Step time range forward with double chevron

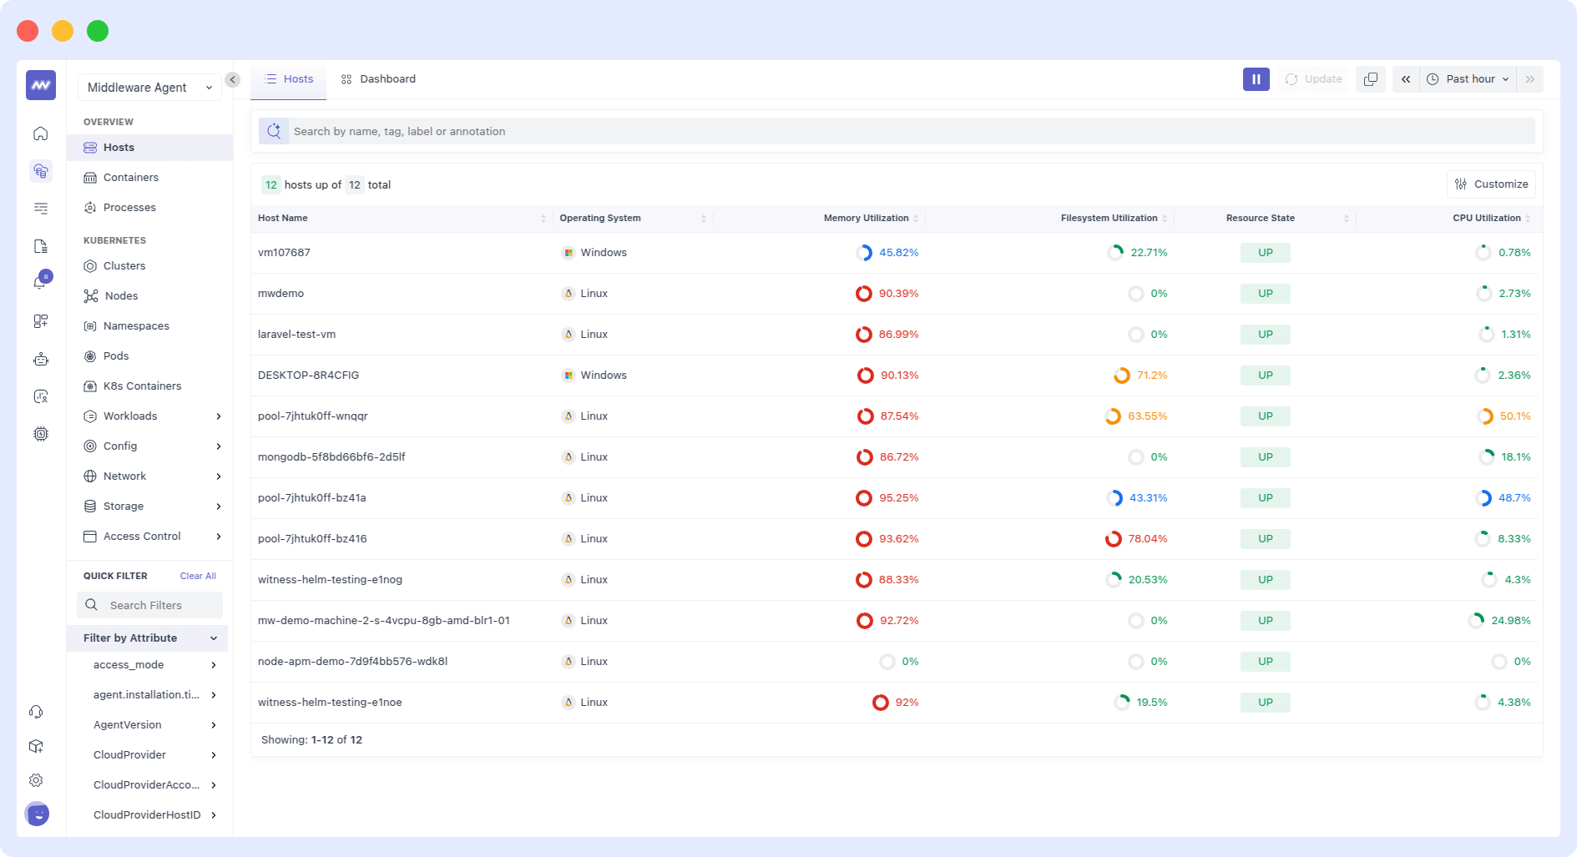coord(1530,79)
